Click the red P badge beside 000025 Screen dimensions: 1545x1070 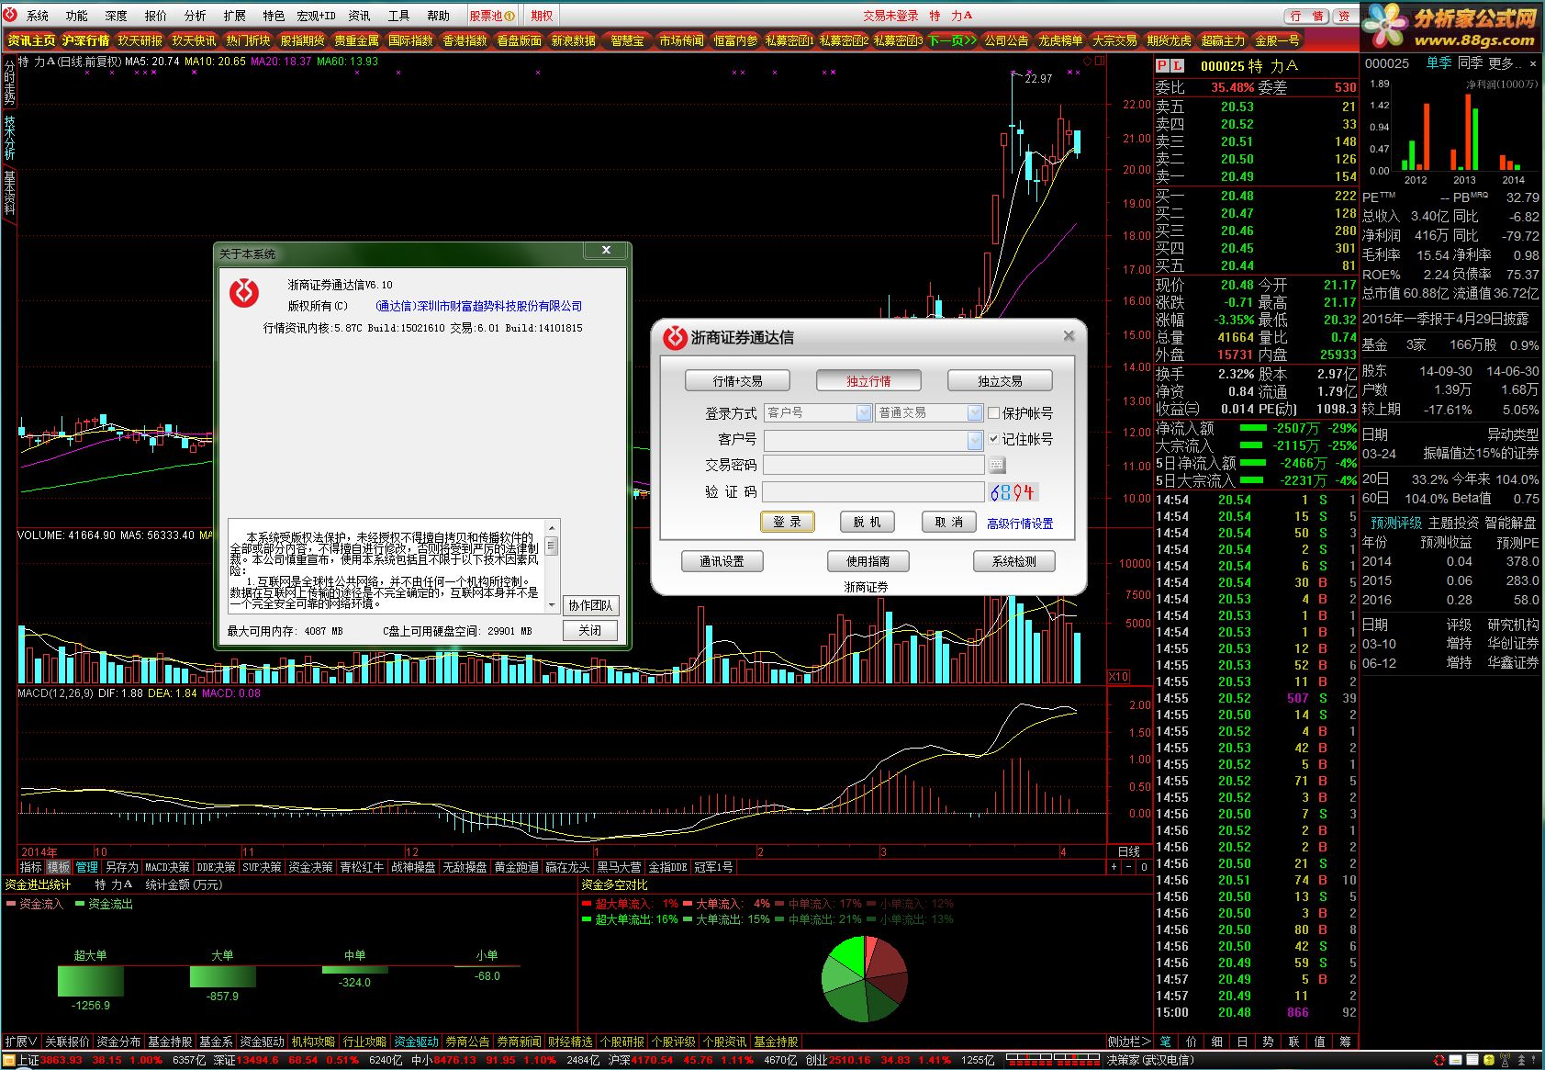pyautogui.click(x=1162, y=66)
